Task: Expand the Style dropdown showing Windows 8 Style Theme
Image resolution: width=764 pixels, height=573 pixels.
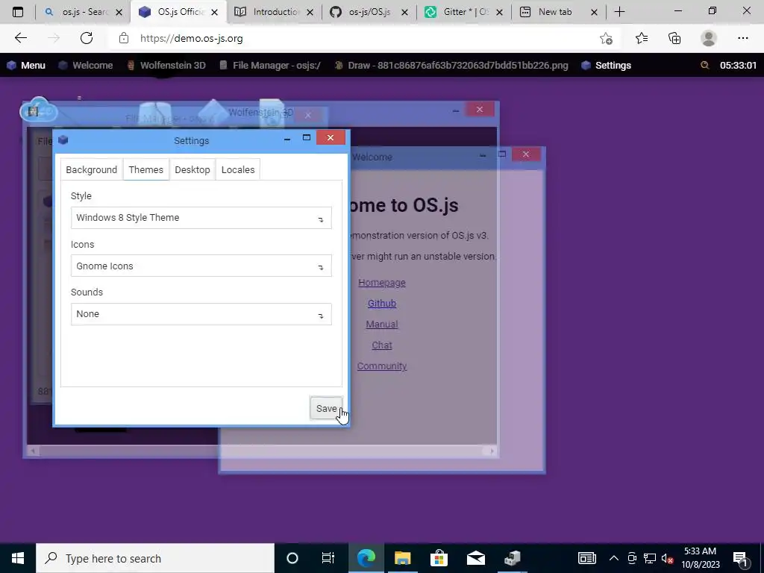Action: (201, 218)
